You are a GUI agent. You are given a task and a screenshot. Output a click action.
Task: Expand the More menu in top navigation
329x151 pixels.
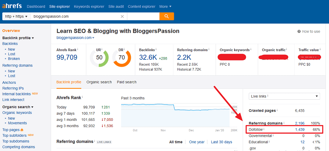[165, 7]
